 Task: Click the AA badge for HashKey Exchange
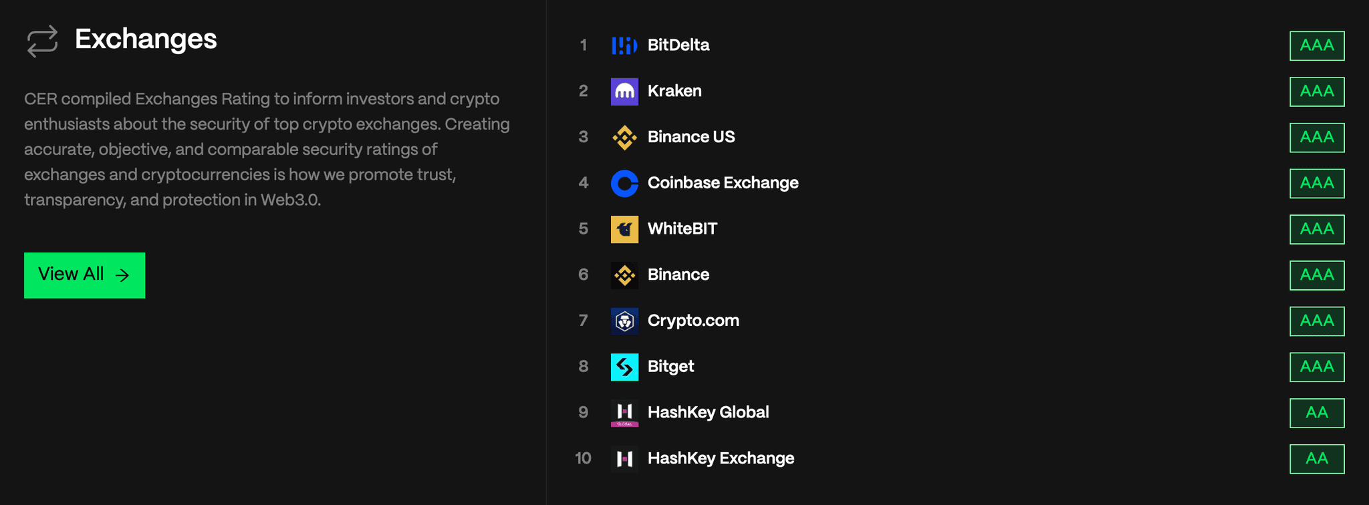[x=1316, y=459]
